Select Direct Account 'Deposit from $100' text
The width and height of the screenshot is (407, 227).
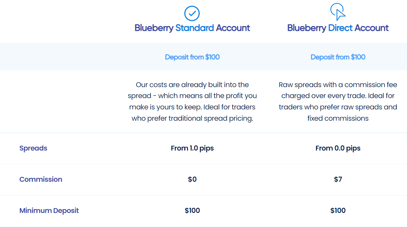coord(338,57)
